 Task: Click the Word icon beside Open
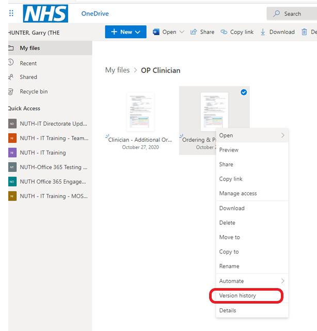click(x=156, y=32)
